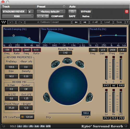
Task: Click the Dry/Wet slider handle at 100.0
Action: 86,113
